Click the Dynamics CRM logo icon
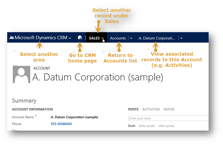The height and width of the screenshot is (145, 223). coord(11,37)
